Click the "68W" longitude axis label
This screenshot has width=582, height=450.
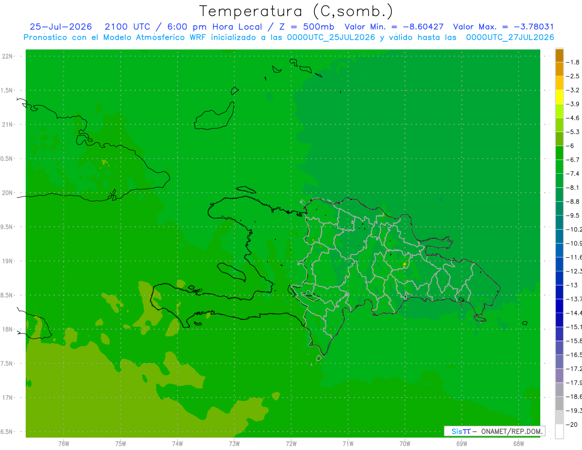tap(518, 444)
